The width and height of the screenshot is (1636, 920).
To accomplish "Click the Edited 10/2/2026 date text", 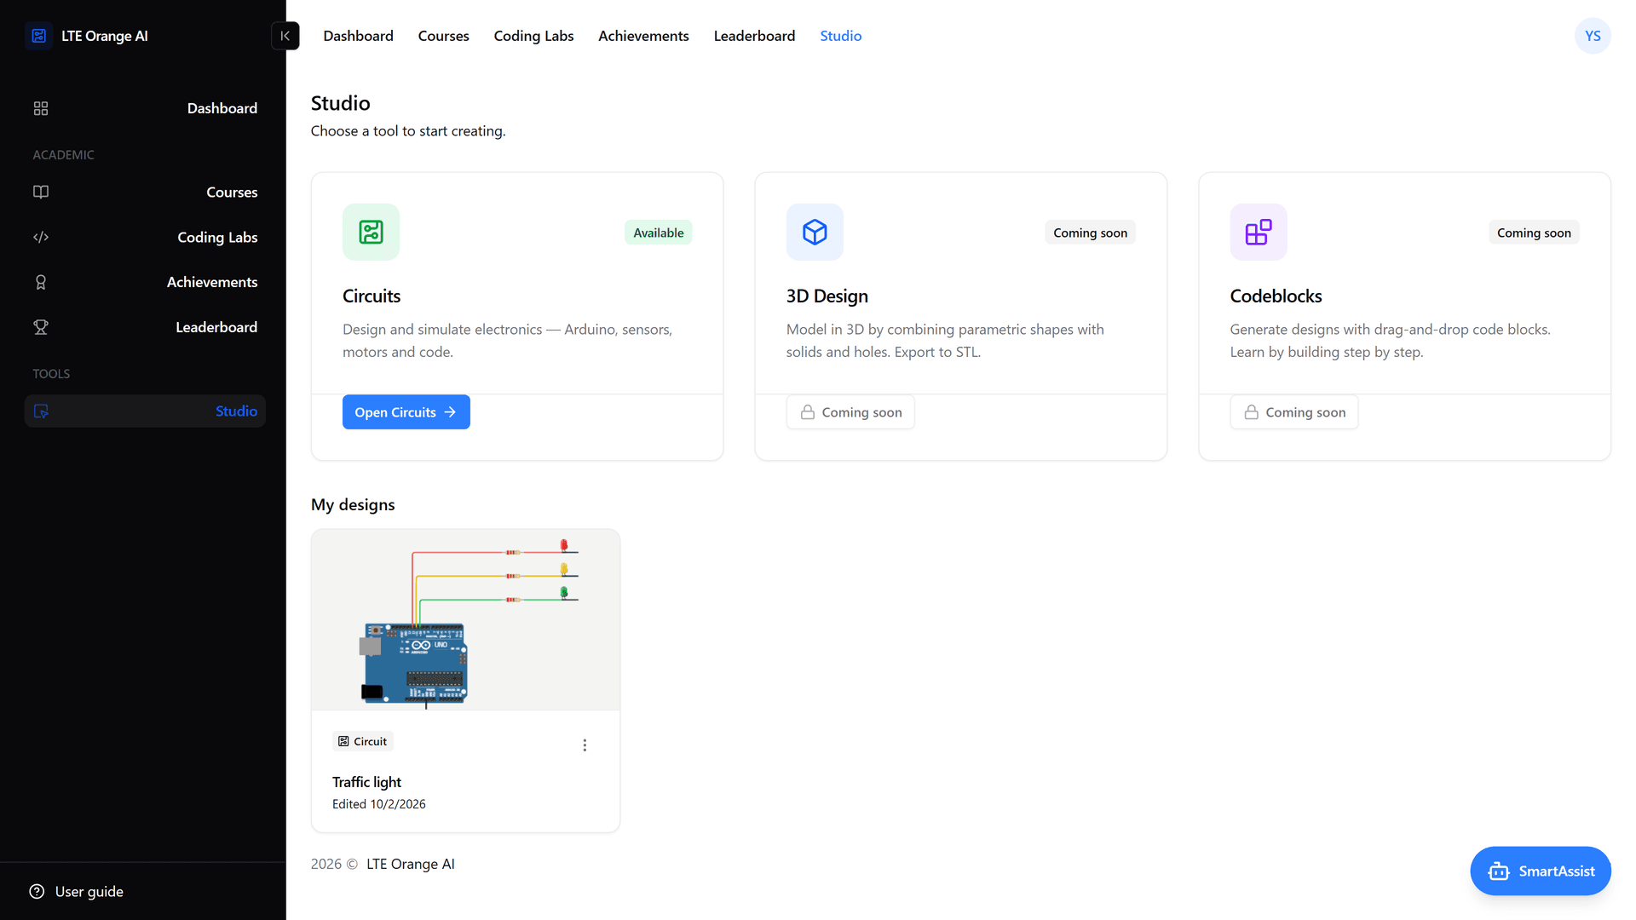I will [x=379, y=804].
